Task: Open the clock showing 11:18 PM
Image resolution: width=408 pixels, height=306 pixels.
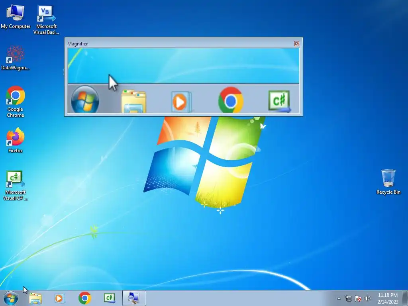Action: [x=388, y=298]
